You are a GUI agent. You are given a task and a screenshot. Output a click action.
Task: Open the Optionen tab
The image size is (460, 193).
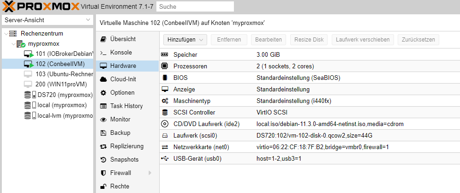click(x=127, y=92)
